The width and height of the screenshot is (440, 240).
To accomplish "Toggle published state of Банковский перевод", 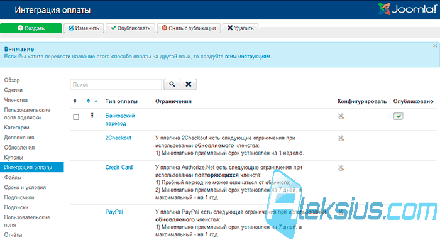I will point(398,116).
